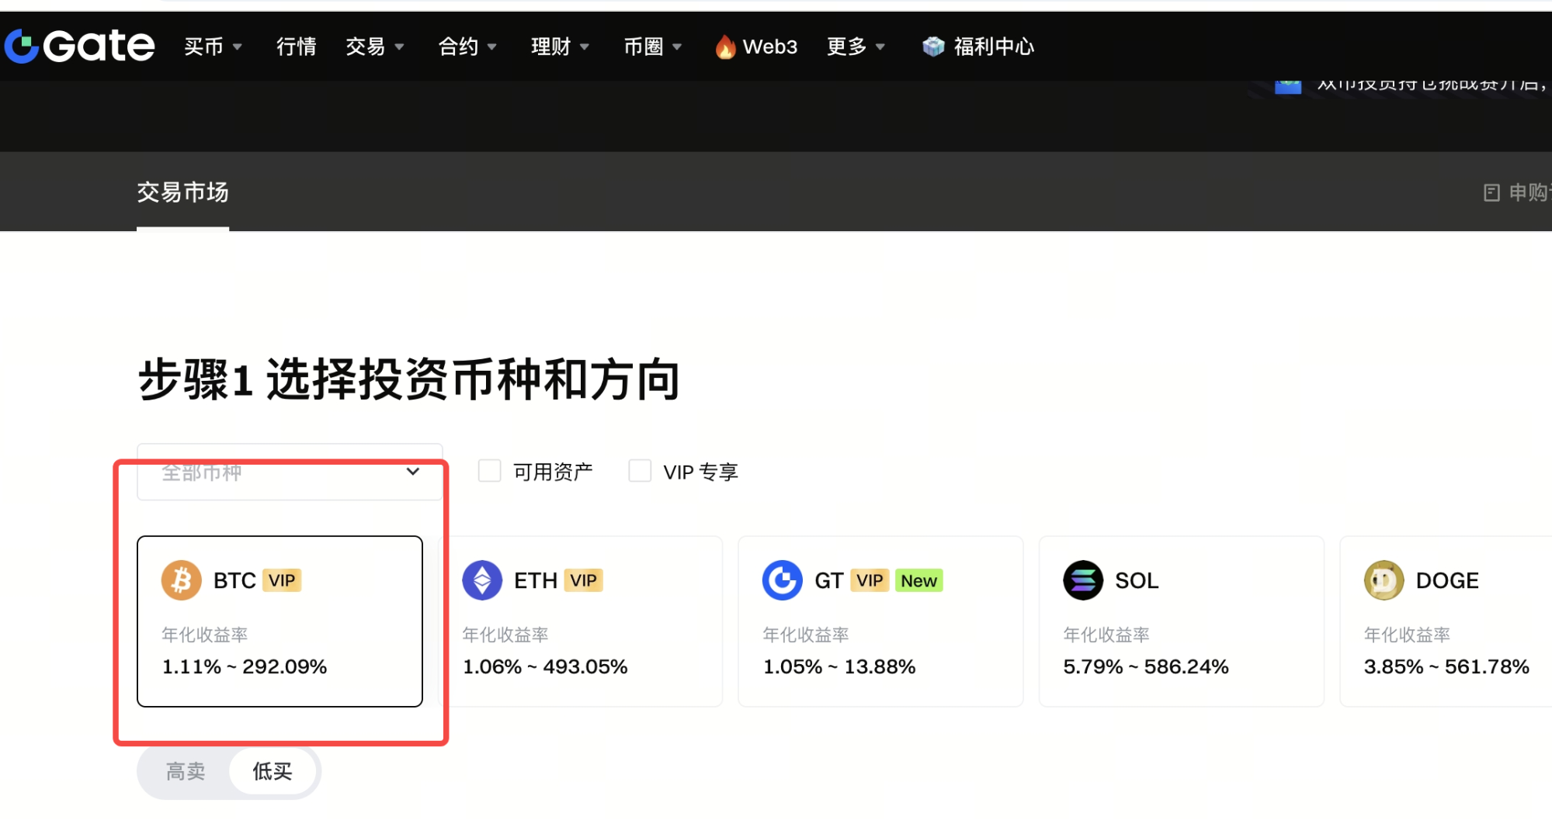Click the New badge on GT card
1552x820 pixels.
[x=919, y=580]
